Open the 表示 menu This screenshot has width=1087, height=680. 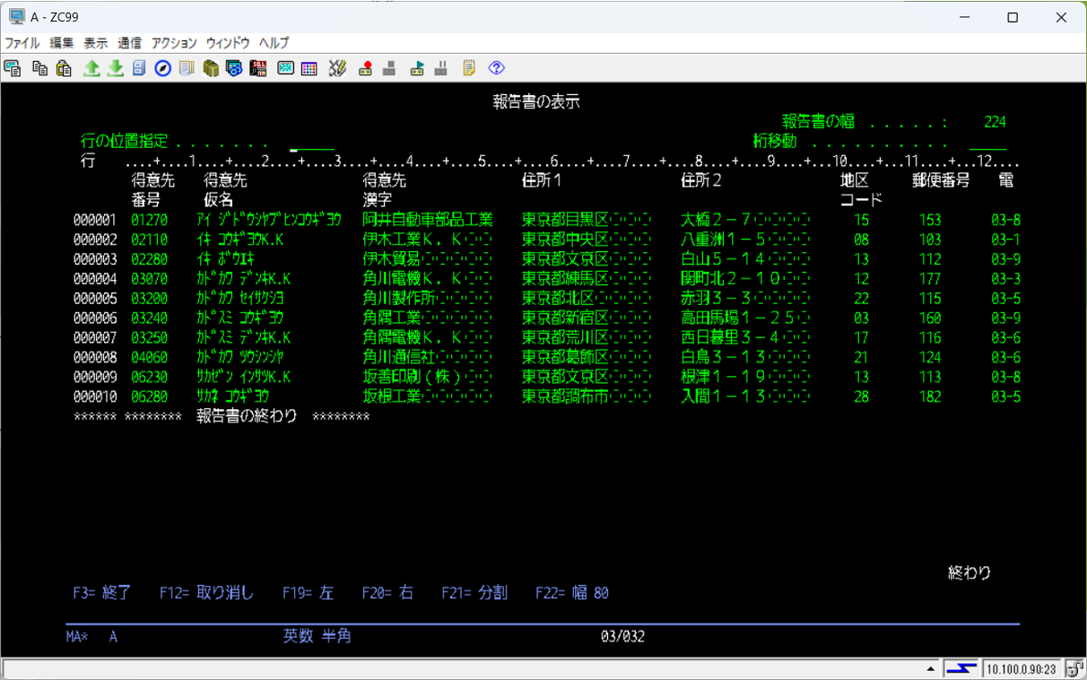(x=96, y=42)
